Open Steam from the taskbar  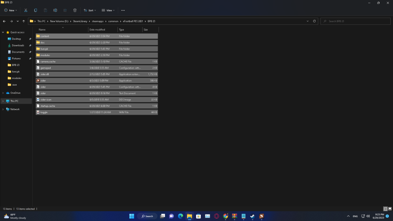click(x=252, y=216)
